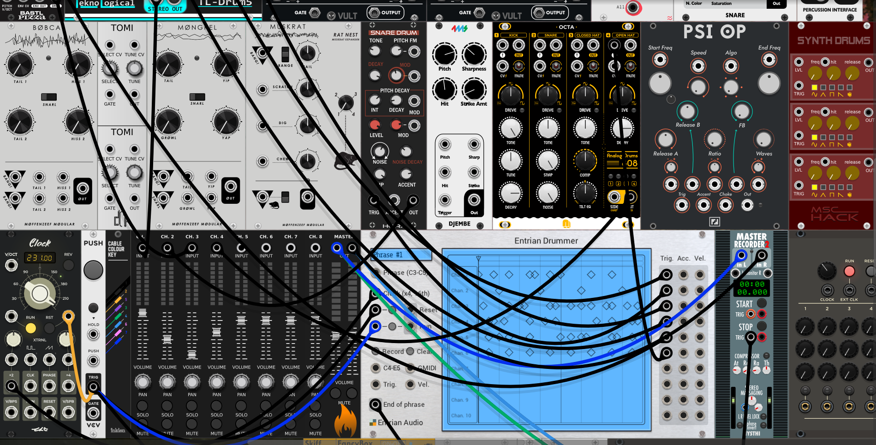Click the CH. 3 INPUT jack on mixer
The width and height of the screenshot is (876, 445).
[x=192, y=248]
